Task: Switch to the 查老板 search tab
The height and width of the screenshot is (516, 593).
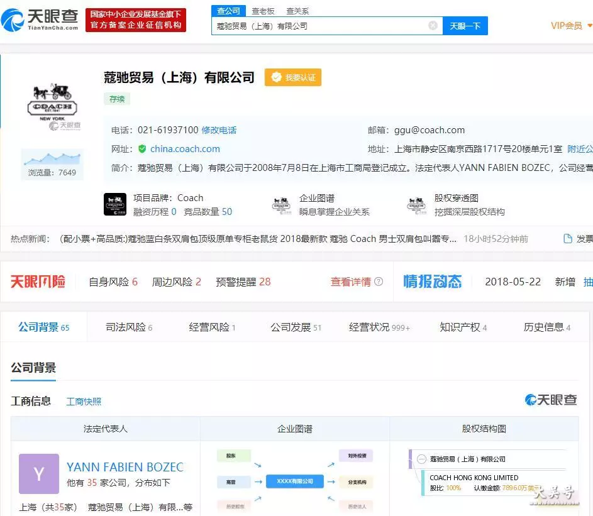Action: point(263,11)
